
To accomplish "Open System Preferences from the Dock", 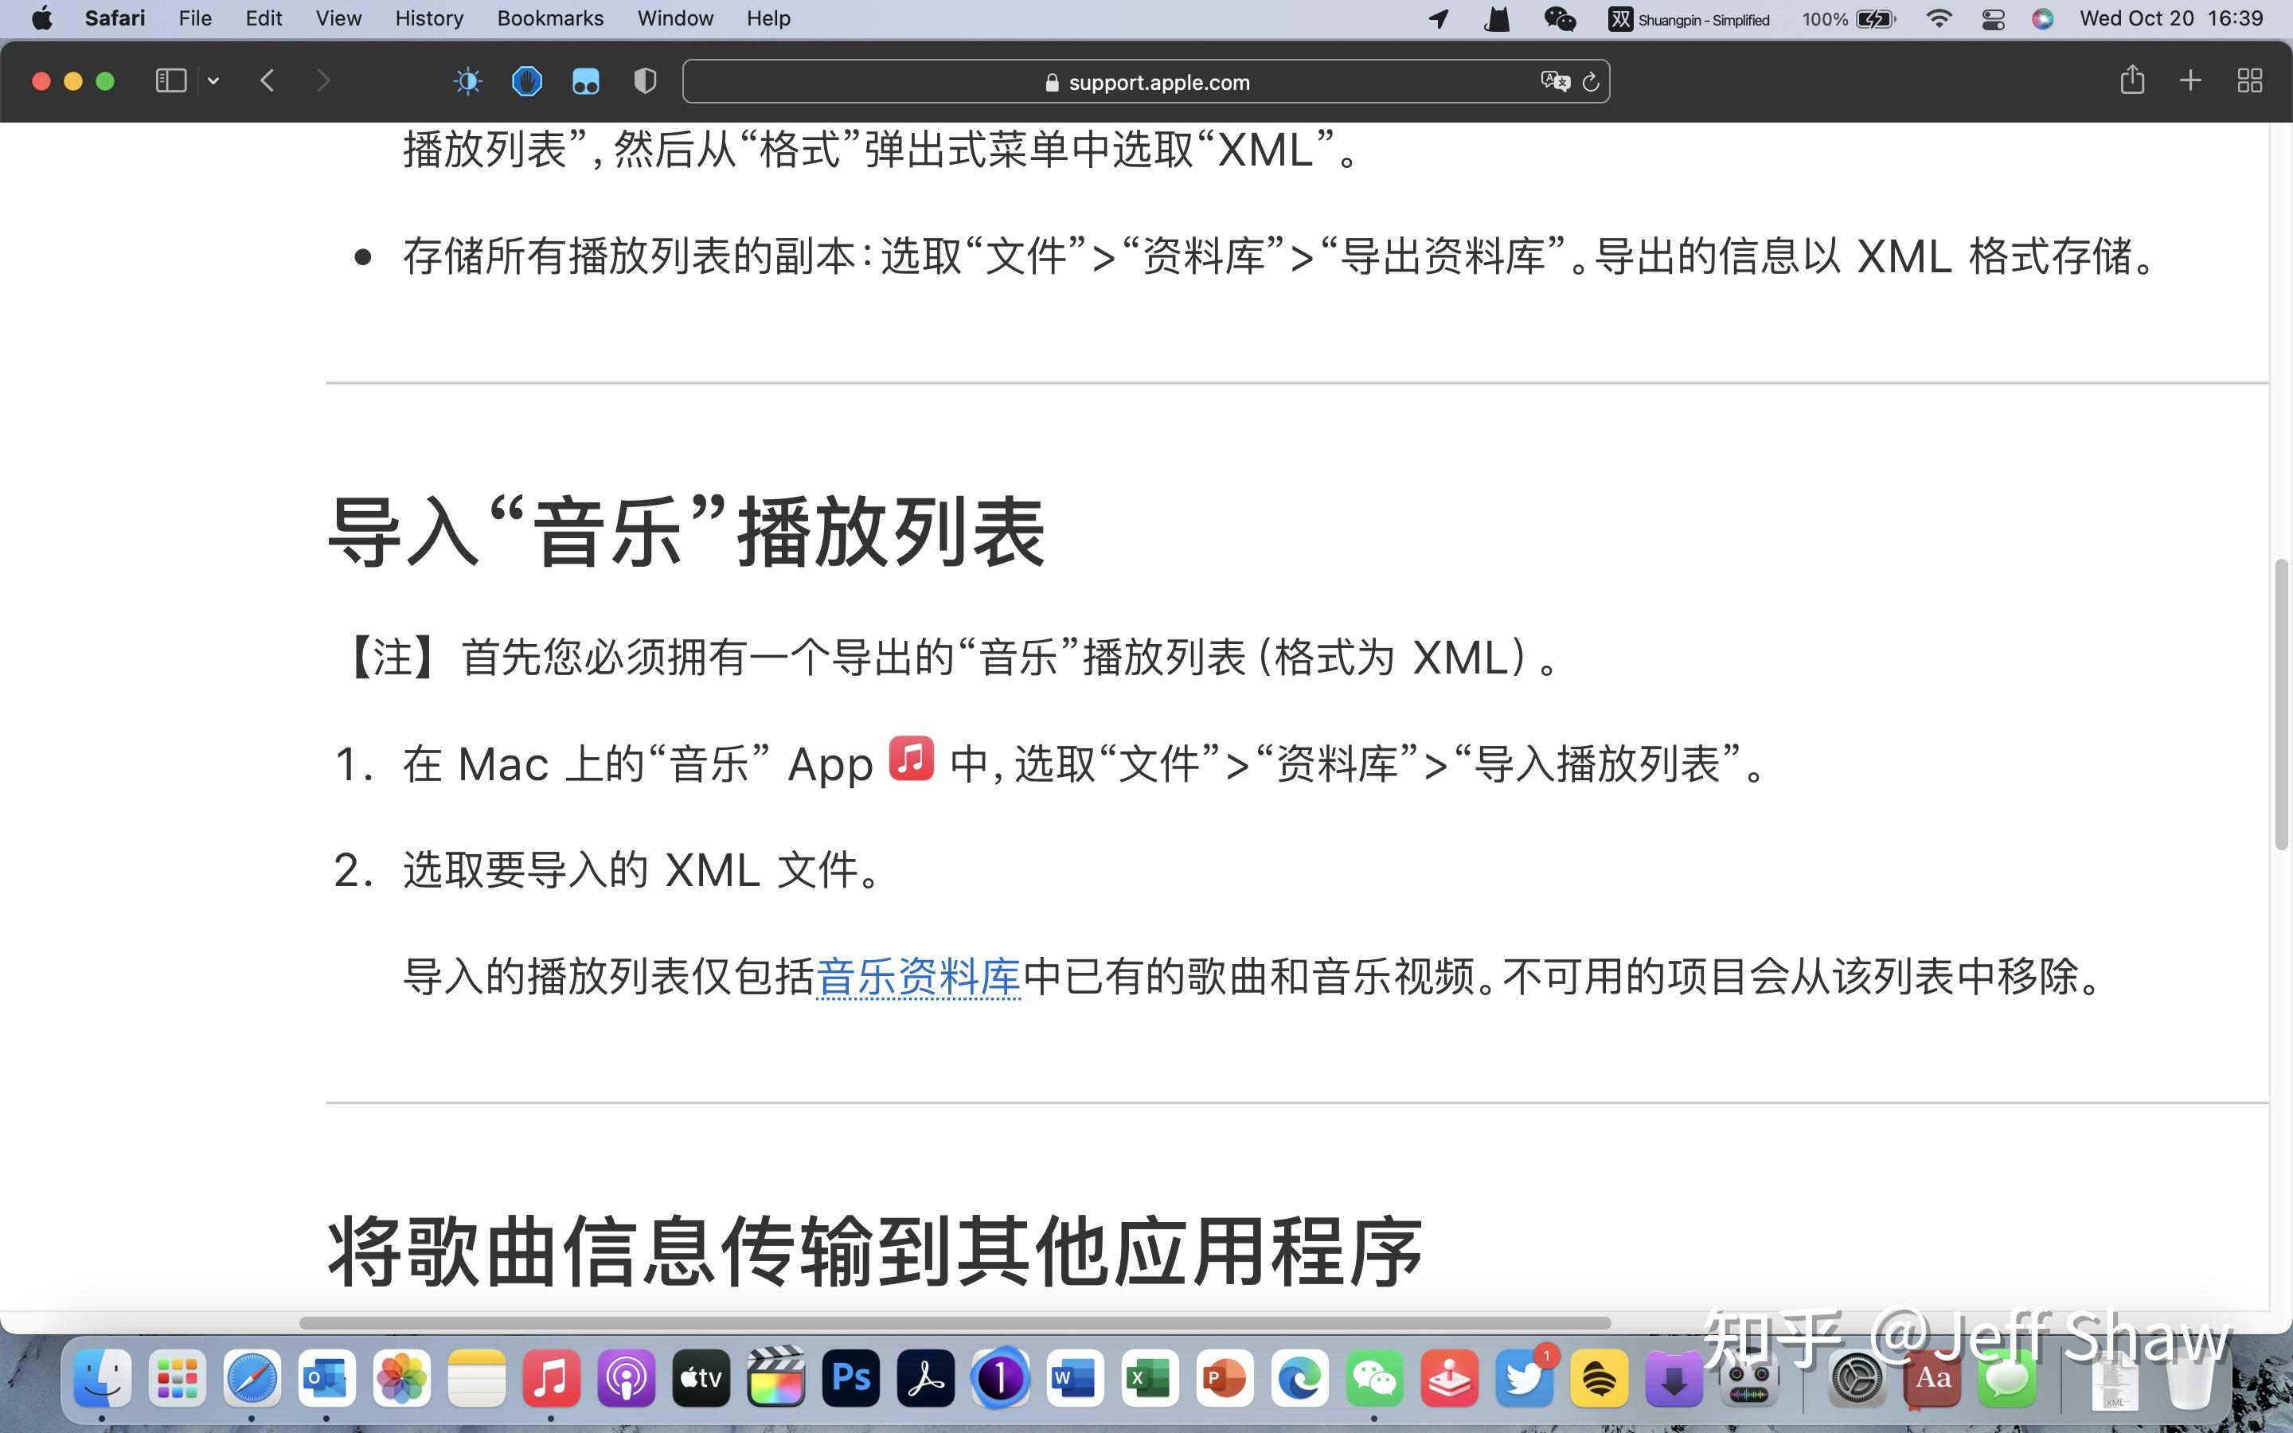I will (x=1854, y=1379).
